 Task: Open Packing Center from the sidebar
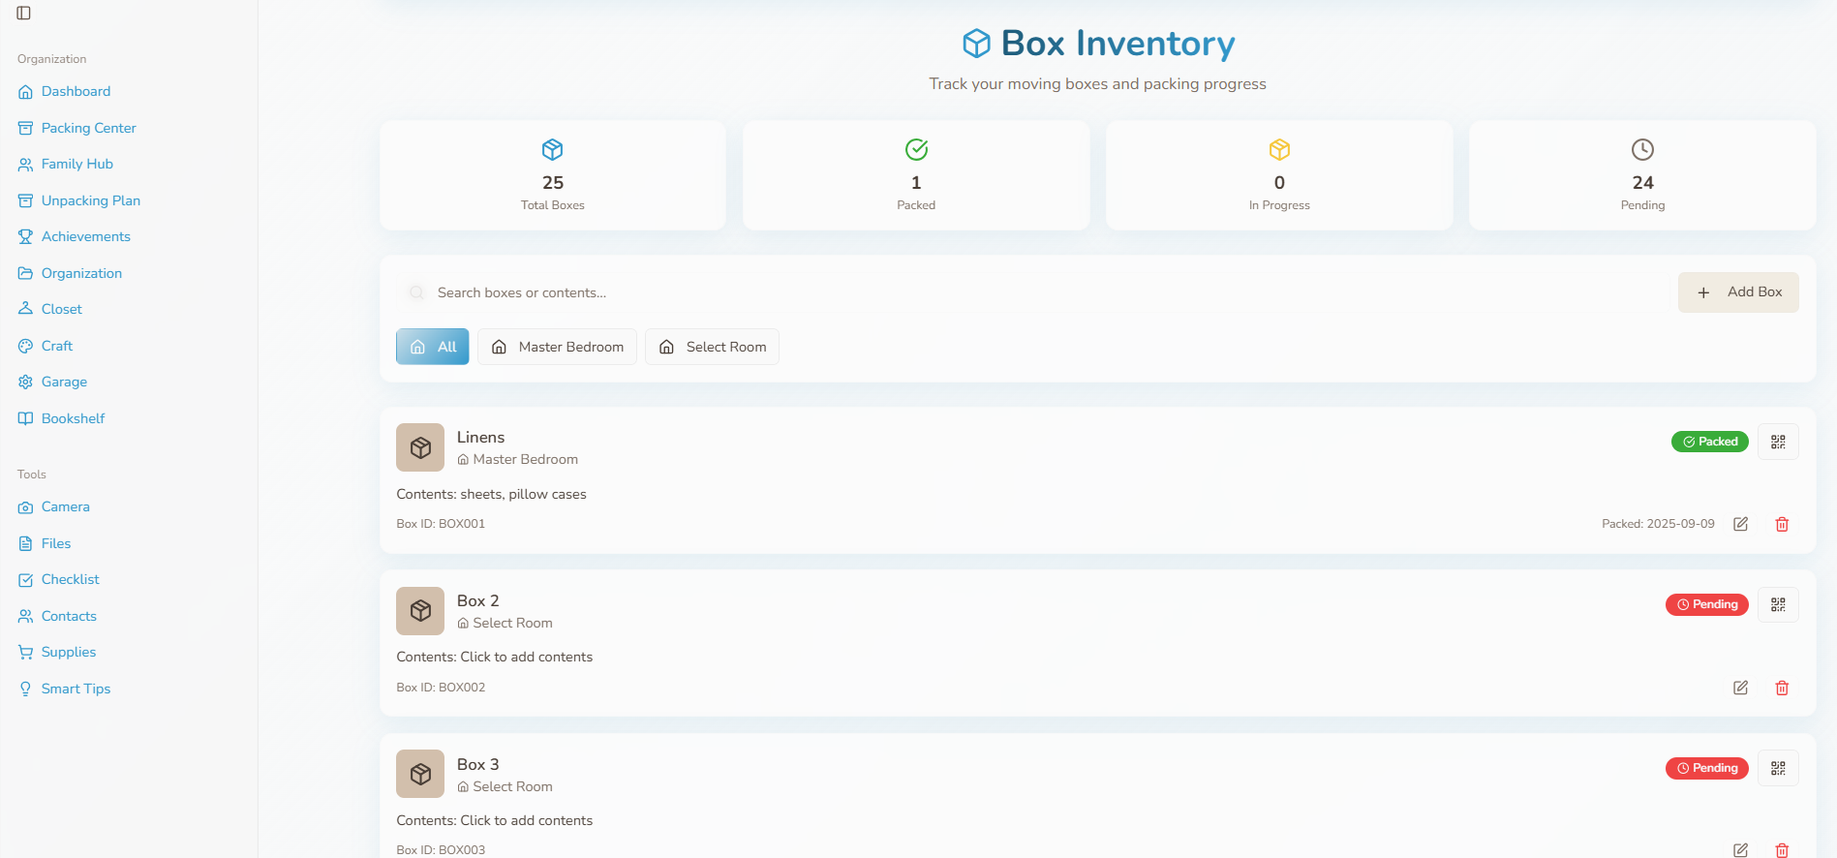coord(88,128)
